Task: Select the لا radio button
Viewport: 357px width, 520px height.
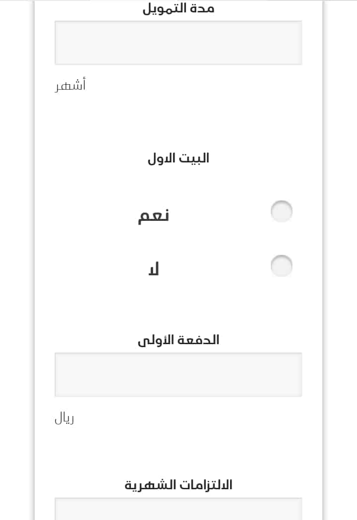Action: tap(281, 265)
